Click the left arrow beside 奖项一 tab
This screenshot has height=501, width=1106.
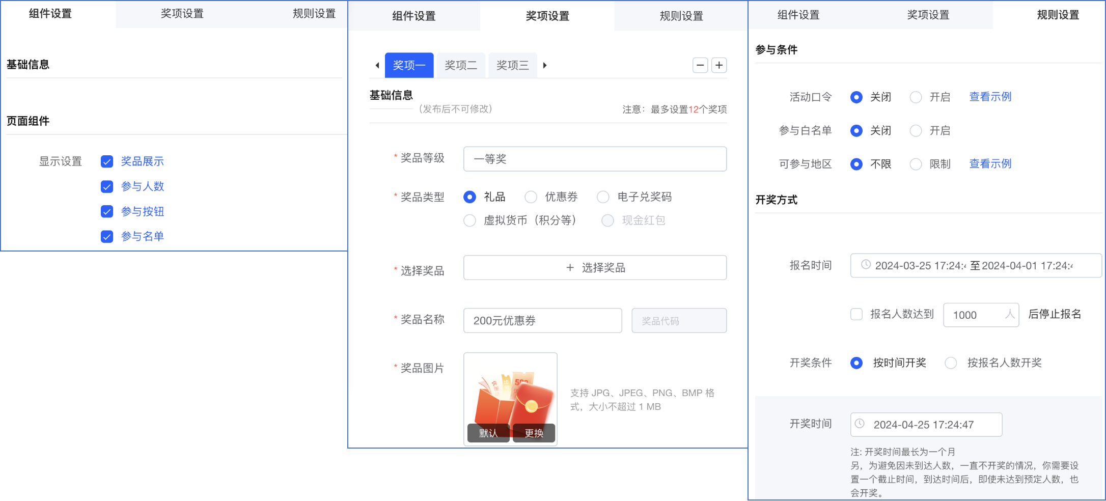tap(377, 65)
